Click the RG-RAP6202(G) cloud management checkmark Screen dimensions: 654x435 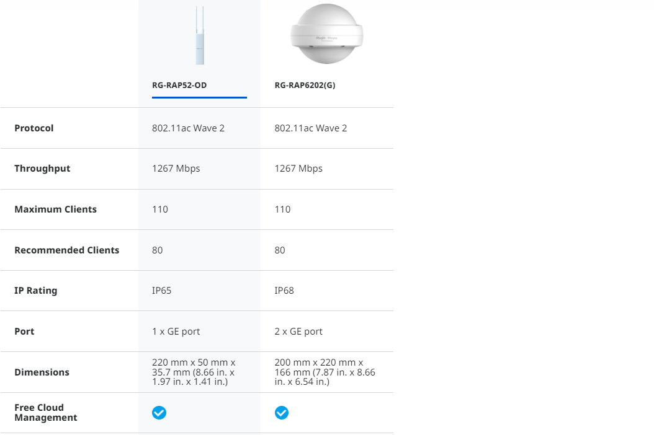282,413
